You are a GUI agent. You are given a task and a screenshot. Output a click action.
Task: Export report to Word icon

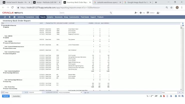tap(171, 96)
